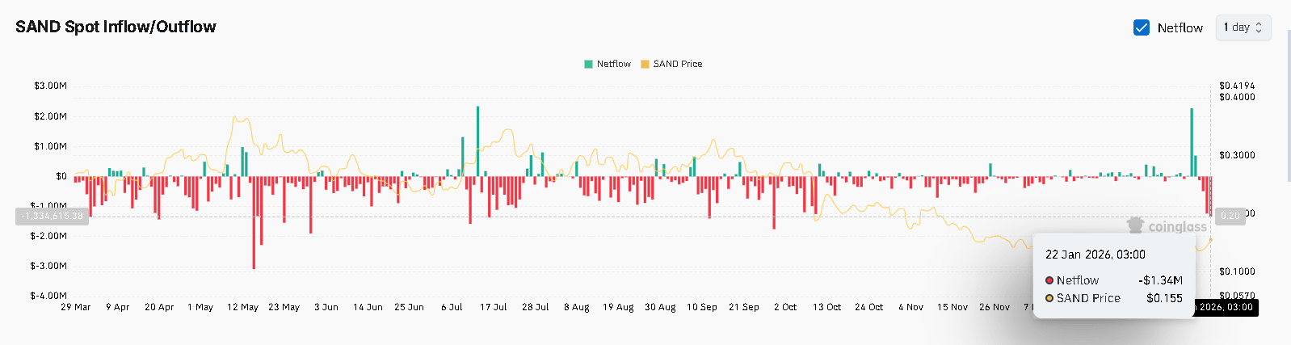Click the SAND Spot Inflow/Outflow title
Screen dimensions: 1291x345
click(x=116, y=27)
